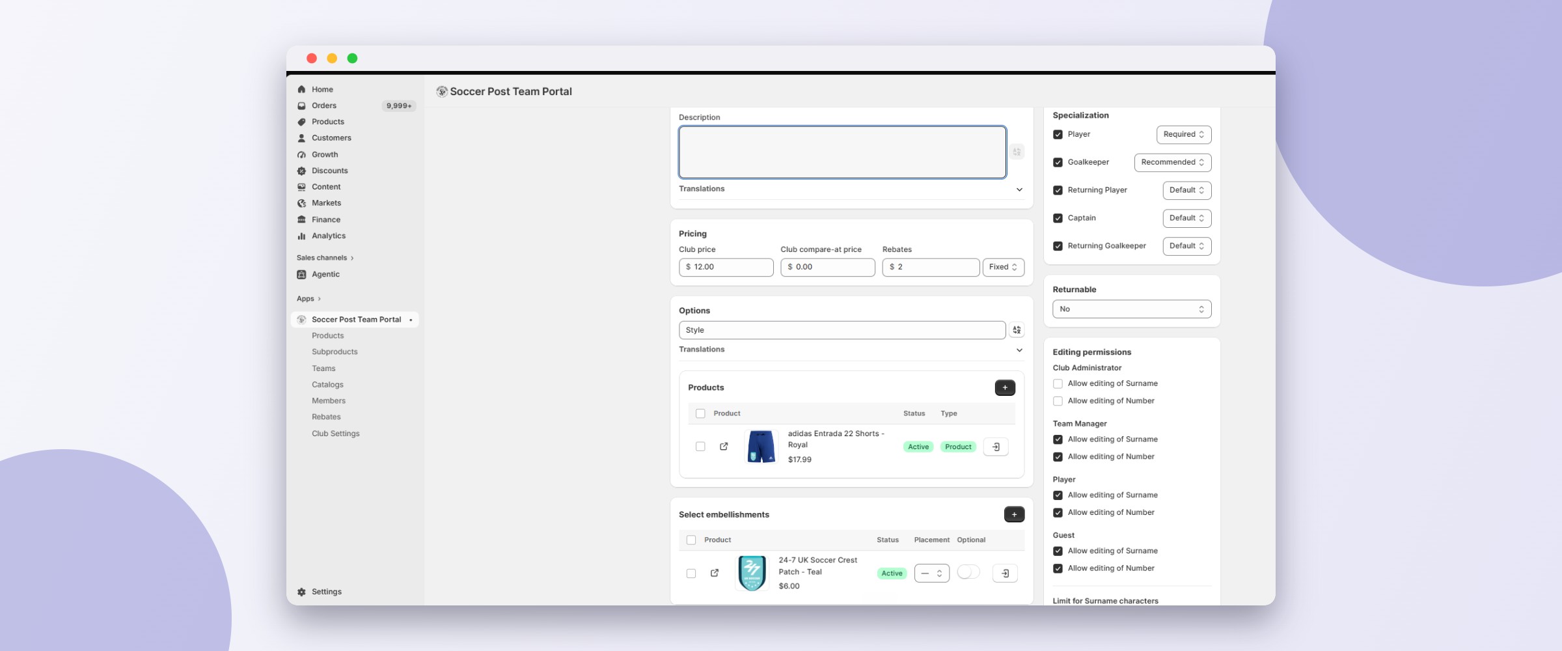Select all rows in the Products table
The width and height of the screenshot is (1562, 651).
pyautogui.click(x=700, y=413)
